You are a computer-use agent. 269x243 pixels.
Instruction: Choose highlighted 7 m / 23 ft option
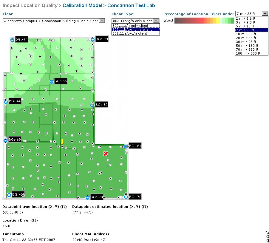(251, 30)
